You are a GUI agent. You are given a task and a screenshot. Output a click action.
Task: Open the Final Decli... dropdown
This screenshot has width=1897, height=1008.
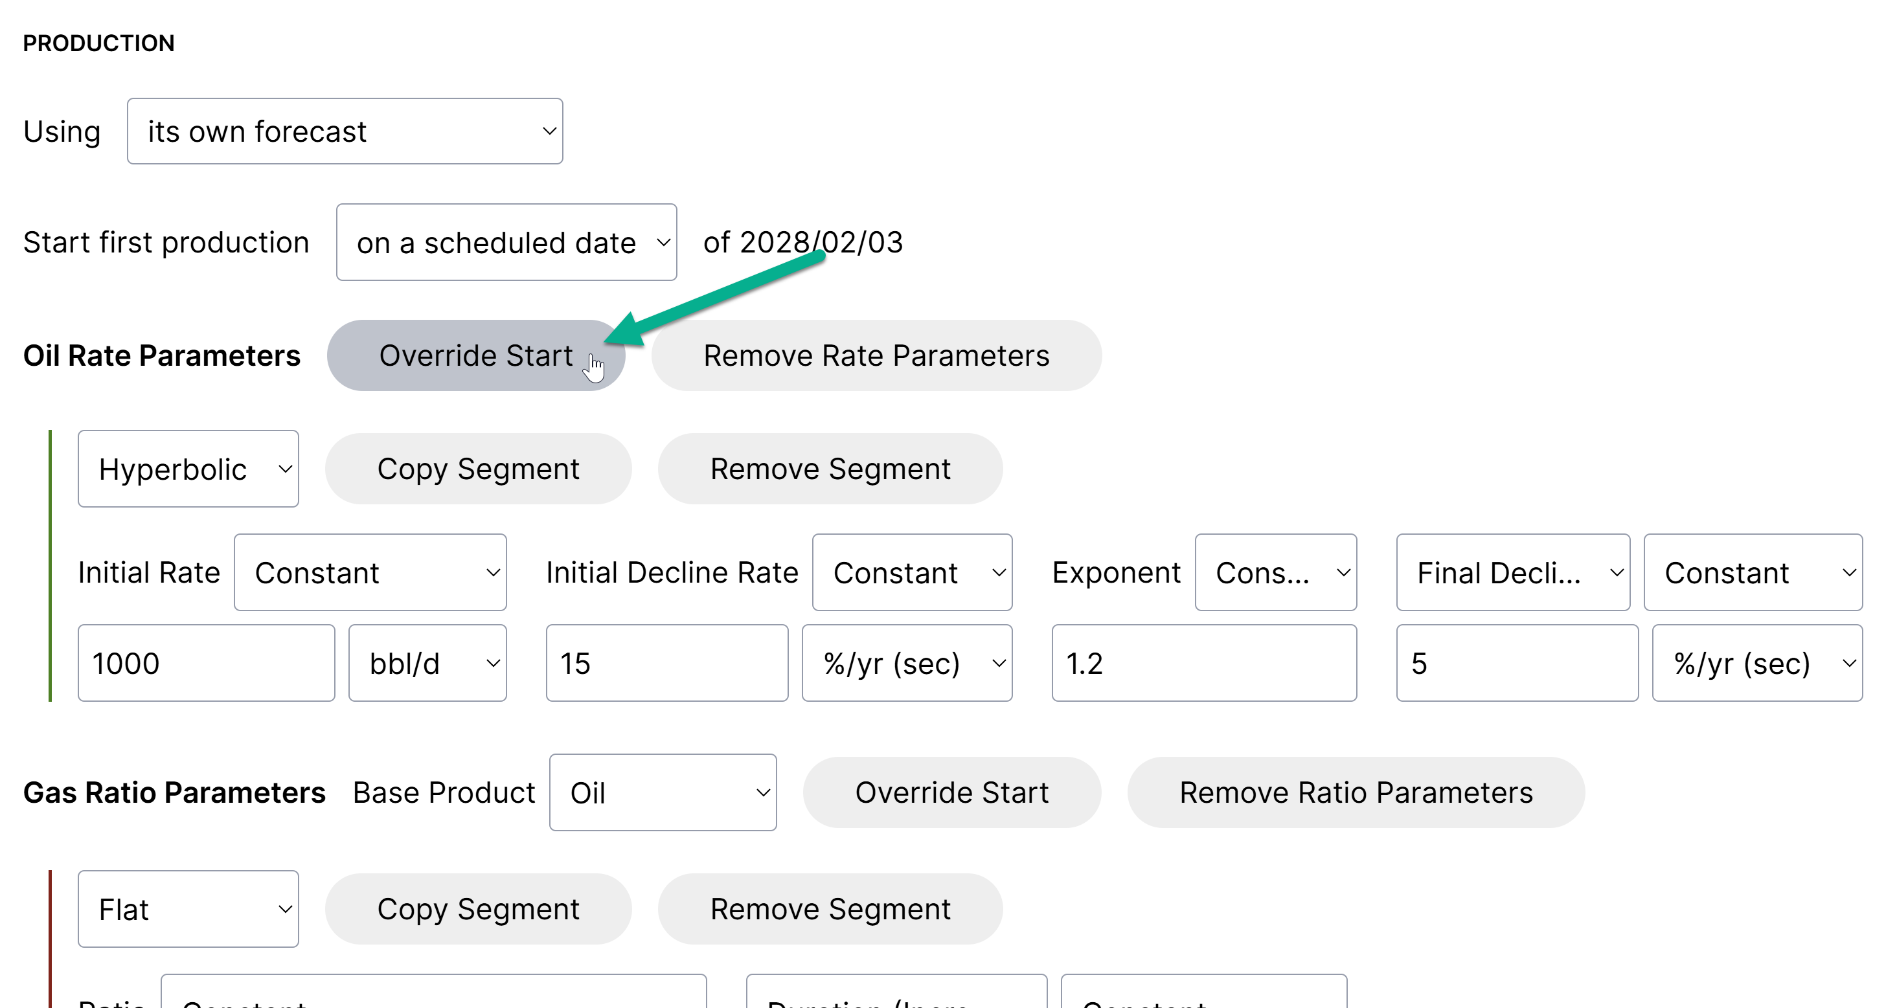click(1512, 573)
